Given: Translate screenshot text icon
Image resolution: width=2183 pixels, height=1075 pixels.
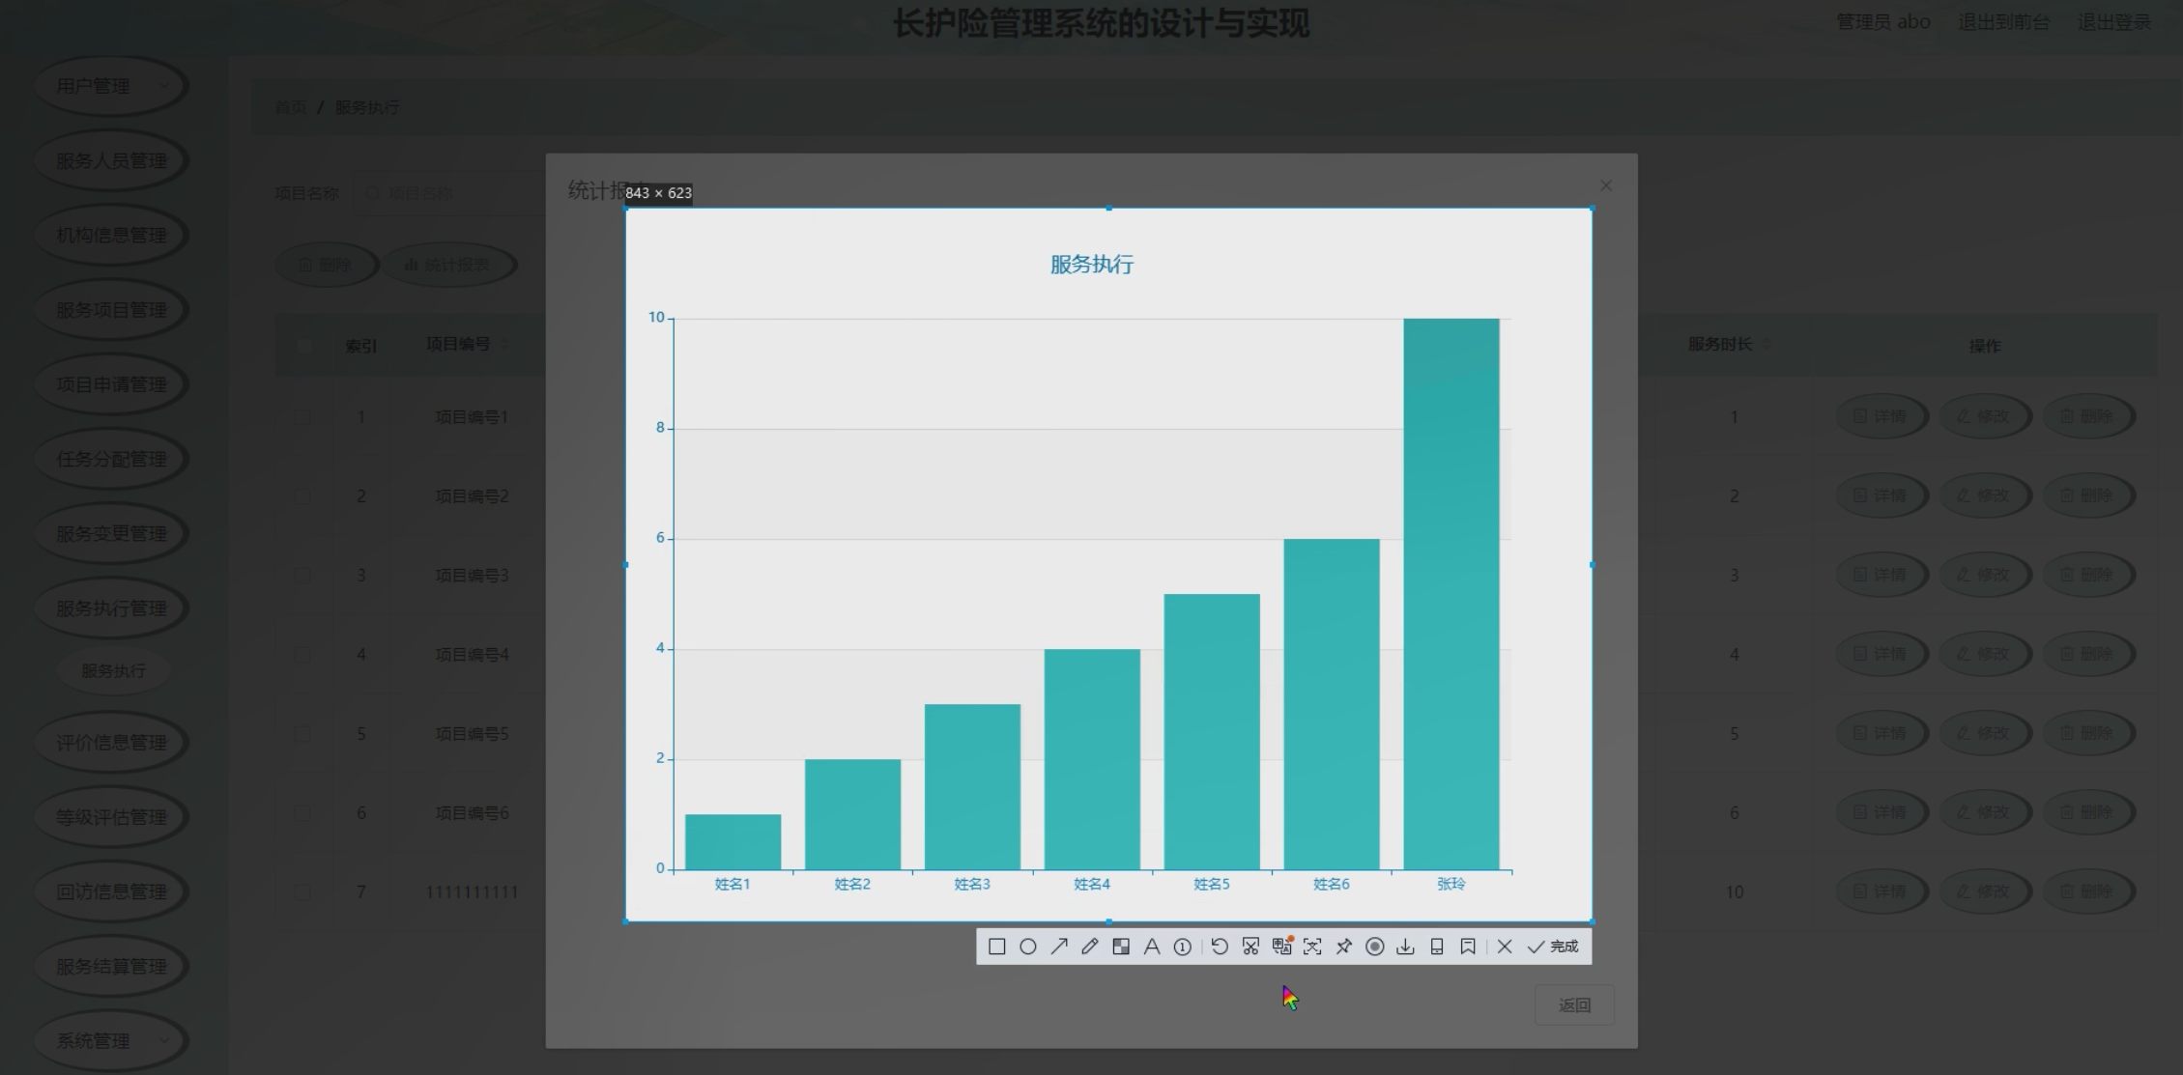Looking at the screenshot, I should point(1281,947).
